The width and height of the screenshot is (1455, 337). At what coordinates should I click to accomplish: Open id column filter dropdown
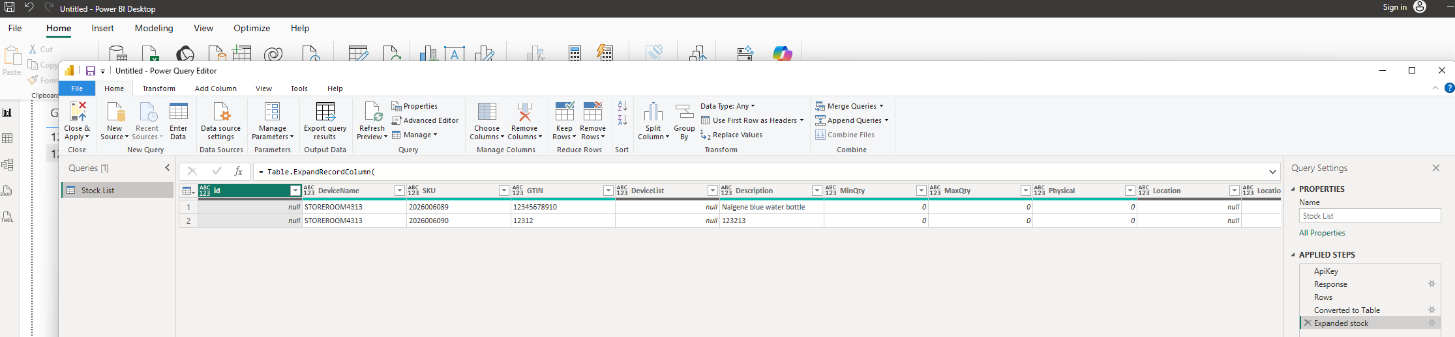pyautogui.click(x=295, y=191)
